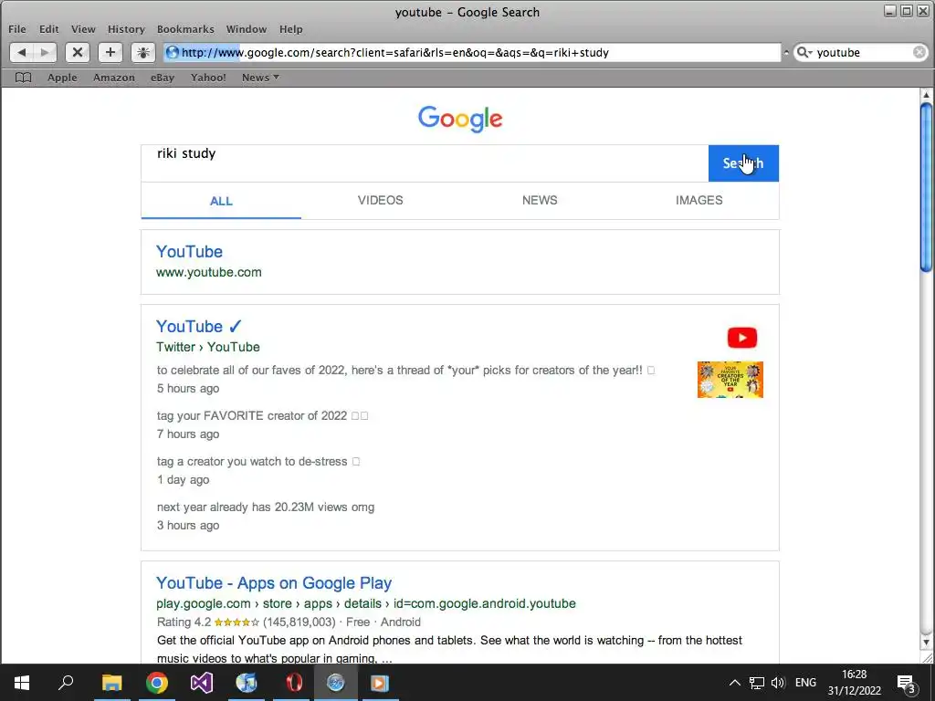Click the riki study search box
The width and height of the screenshot is (935, 701).
click(425, 162)
